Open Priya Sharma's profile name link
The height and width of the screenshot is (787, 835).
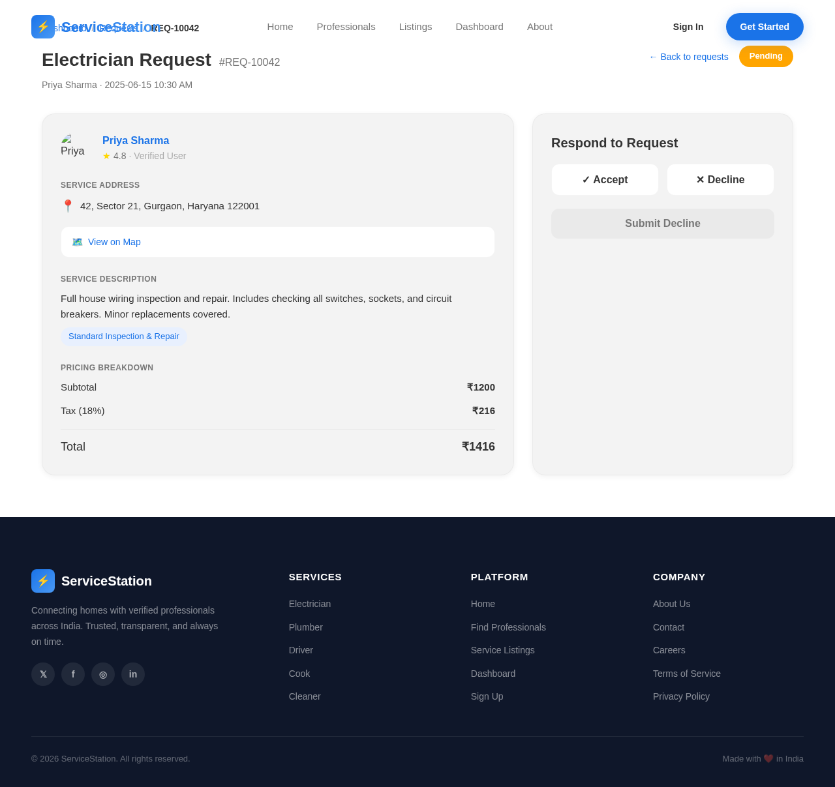136,141
